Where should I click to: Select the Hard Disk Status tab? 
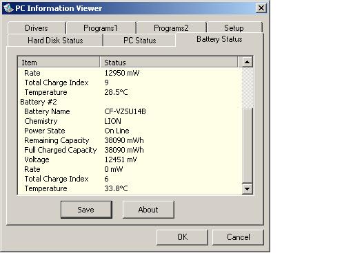pyautogui.click(x=55, y=41)
